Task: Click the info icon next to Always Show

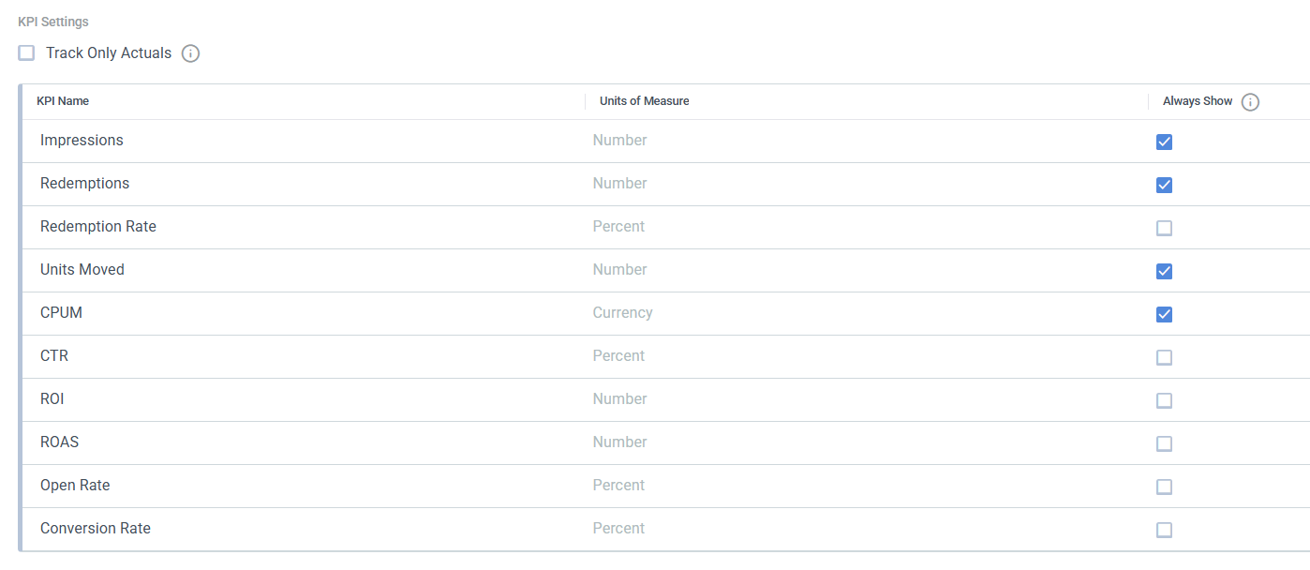Action: (1250, 102)
